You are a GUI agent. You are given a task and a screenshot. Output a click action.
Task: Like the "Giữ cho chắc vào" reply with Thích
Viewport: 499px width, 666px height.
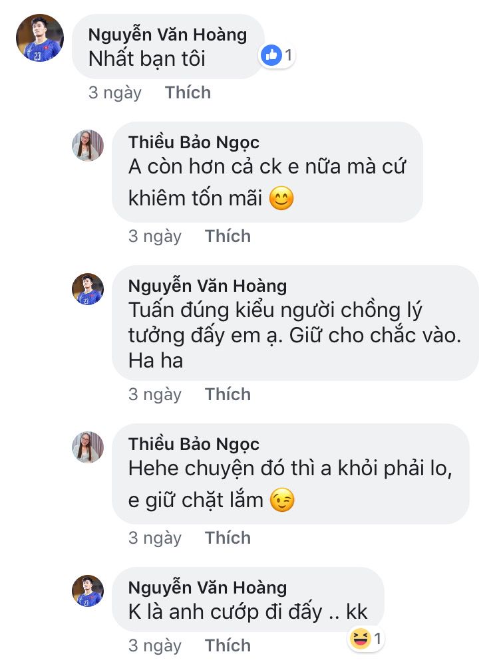pyautogui.click(x=228, y=394)
